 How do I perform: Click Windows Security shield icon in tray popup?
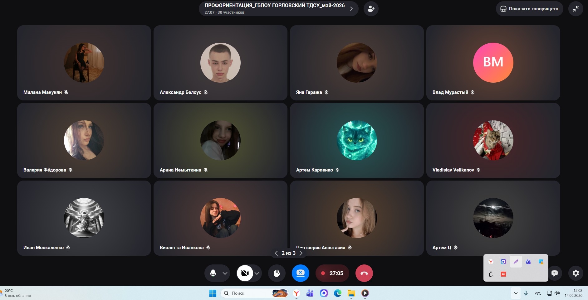click(x=541, y=262)
